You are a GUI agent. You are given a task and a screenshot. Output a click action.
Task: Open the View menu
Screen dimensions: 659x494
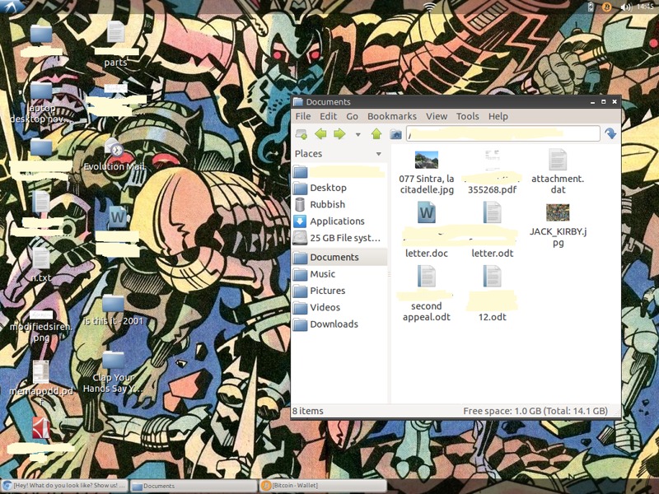(437, 116)
